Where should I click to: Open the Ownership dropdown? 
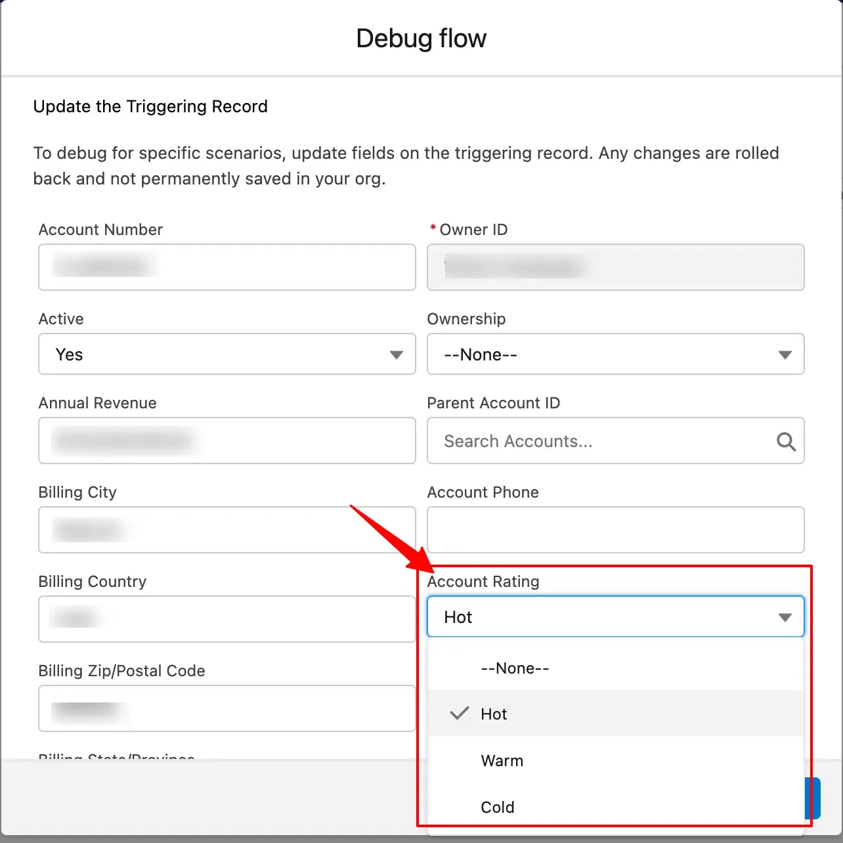(615, 354)
